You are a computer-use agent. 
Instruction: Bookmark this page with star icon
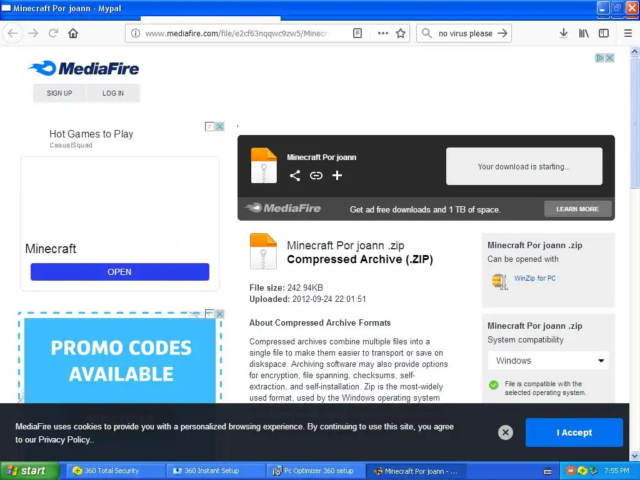pos(401,33)
